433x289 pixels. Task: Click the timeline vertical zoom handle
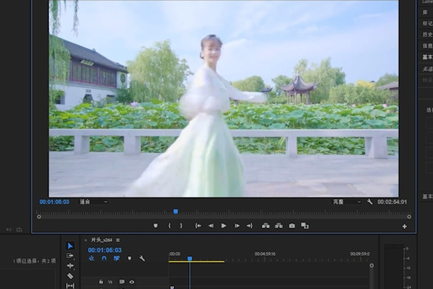pos(372,265)
